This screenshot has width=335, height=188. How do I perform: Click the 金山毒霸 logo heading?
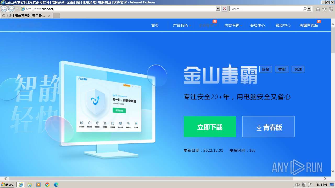(x=220, y=74)
